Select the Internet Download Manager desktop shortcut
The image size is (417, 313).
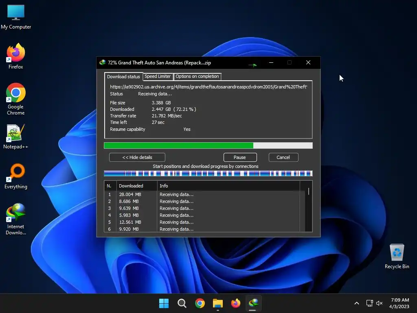click(16, 219)
